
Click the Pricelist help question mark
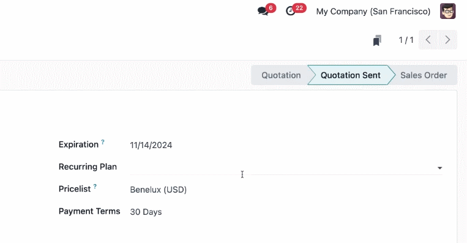pos(95,187)
